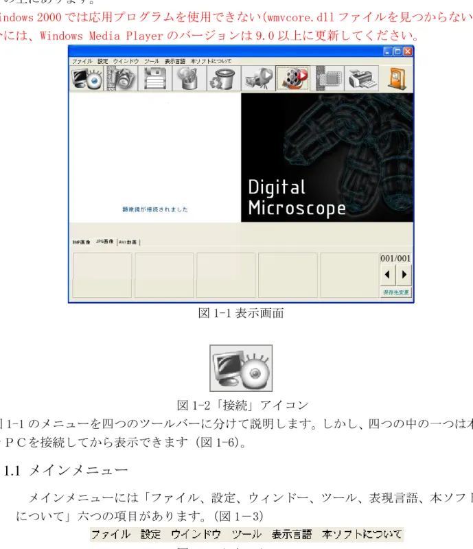
Task: Open the ファイル menu in the Digital Microscope window
Action: (x=82, y=61)
